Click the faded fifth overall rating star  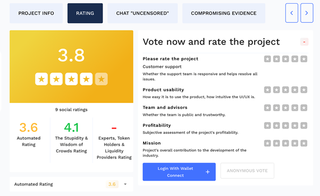click(x=101, y=79)
